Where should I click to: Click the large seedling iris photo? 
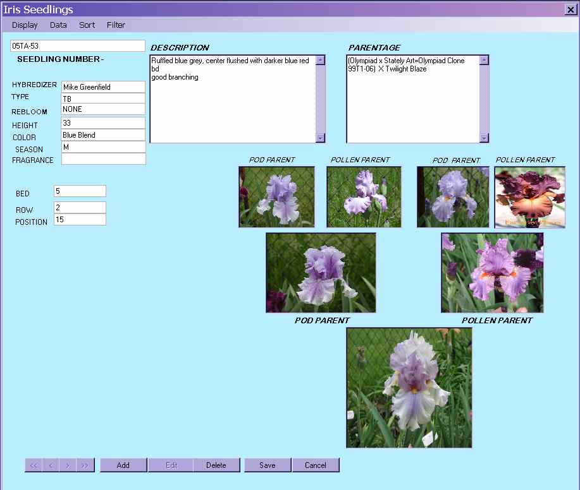point(409,387)
